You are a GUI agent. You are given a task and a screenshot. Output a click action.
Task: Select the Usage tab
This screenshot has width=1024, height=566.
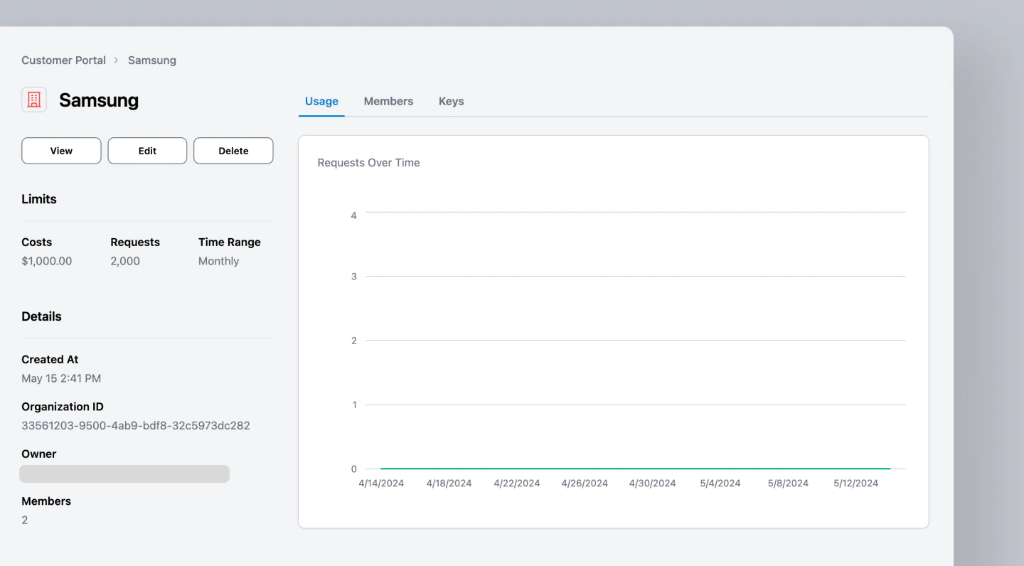pos(321,101)
